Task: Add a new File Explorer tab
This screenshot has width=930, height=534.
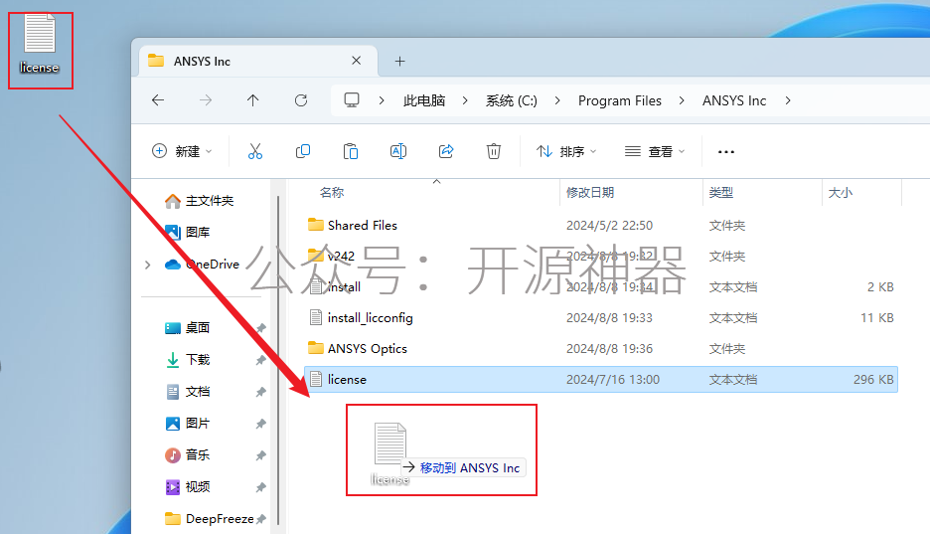Action: point(400,61)
